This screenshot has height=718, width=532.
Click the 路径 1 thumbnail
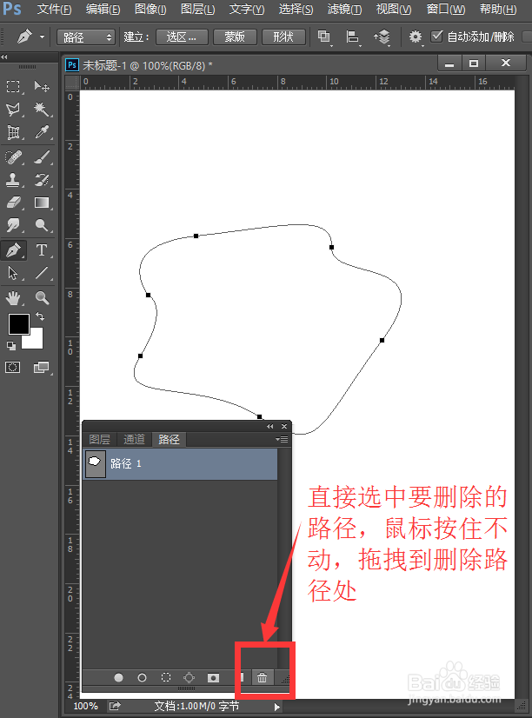coord(96,464)
